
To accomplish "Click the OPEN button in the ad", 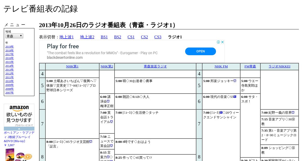I will tap(200, 51).
